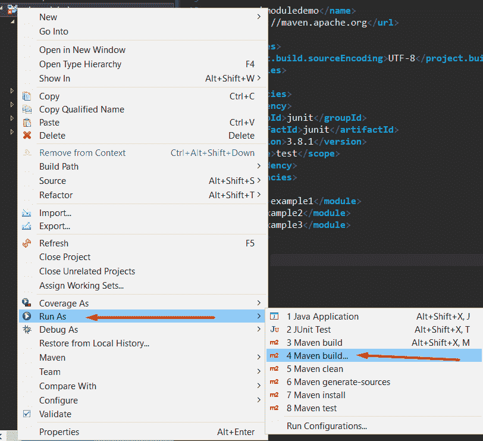Expand the Build Path submenu arrow
Screen dimensions: 483x441
click(x=259, y=166)
